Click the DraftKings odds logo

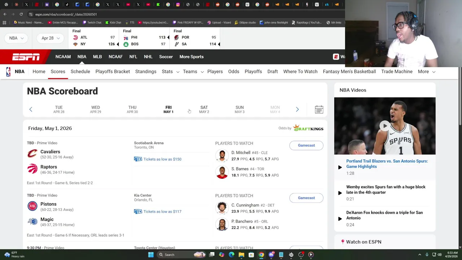tap(308, 128)
